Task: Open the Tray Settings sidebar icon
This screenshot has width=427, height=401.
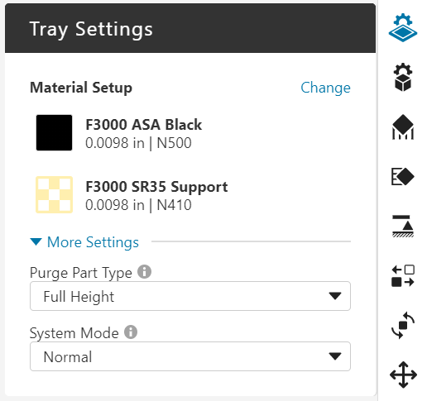Action: (403, 27)
